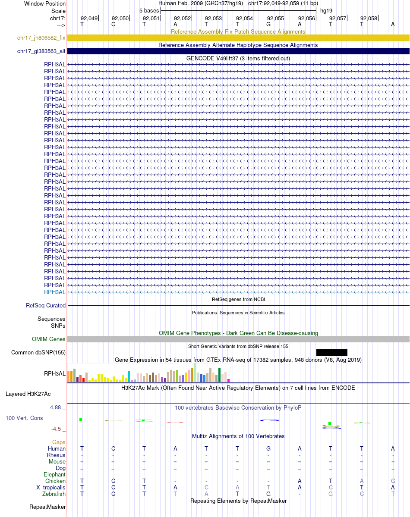This screenshot has width=410, height=517.
Task: Click the tallest pale green GTEx expression bar
Action: (195, 373)
